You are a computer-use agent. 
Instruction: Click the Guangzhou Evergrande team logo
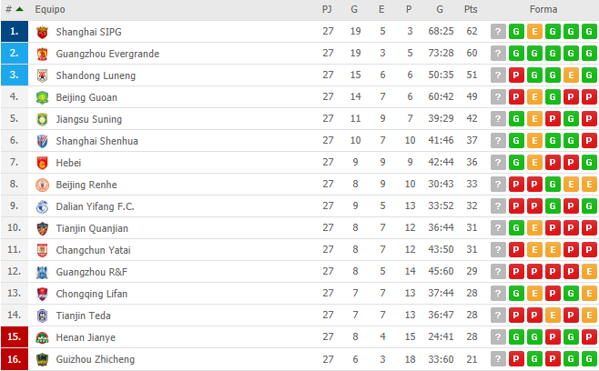coord(41,54)
